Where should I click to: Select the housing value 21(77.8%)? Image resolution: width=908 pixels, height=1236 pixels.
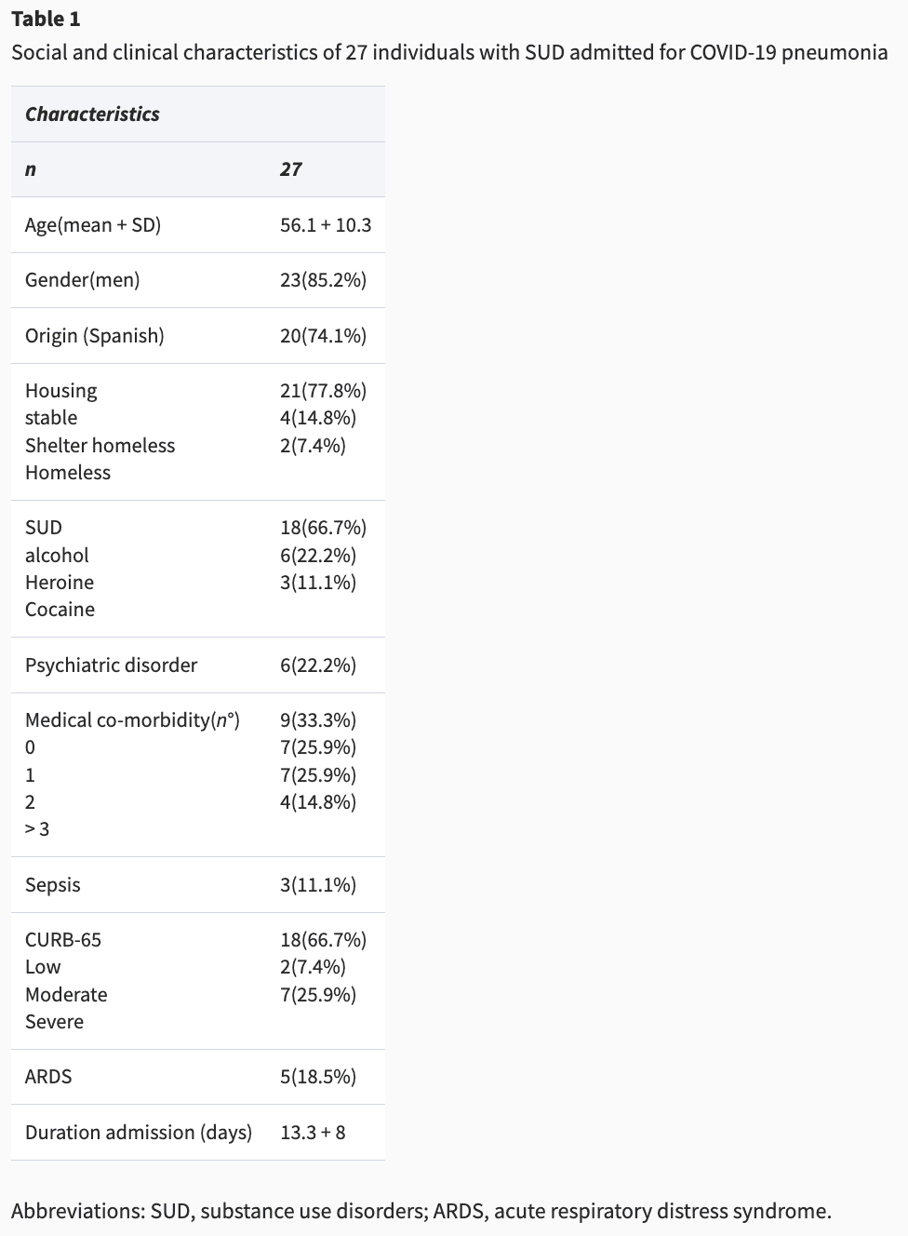[323, 390]
